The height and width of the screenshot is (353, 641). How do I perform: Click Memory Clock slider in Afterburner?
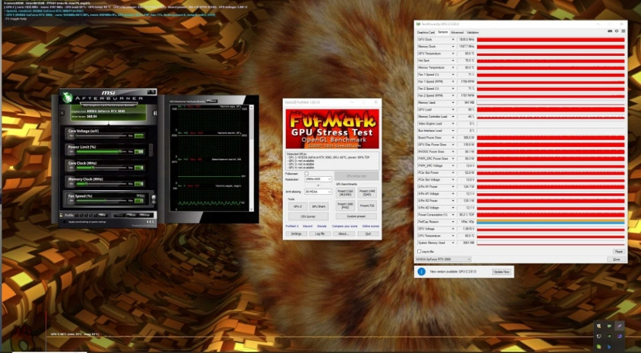pos(101,183)
